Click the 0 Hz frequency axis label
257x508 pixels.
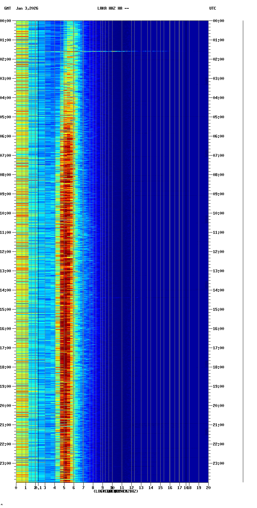[16, 488]
